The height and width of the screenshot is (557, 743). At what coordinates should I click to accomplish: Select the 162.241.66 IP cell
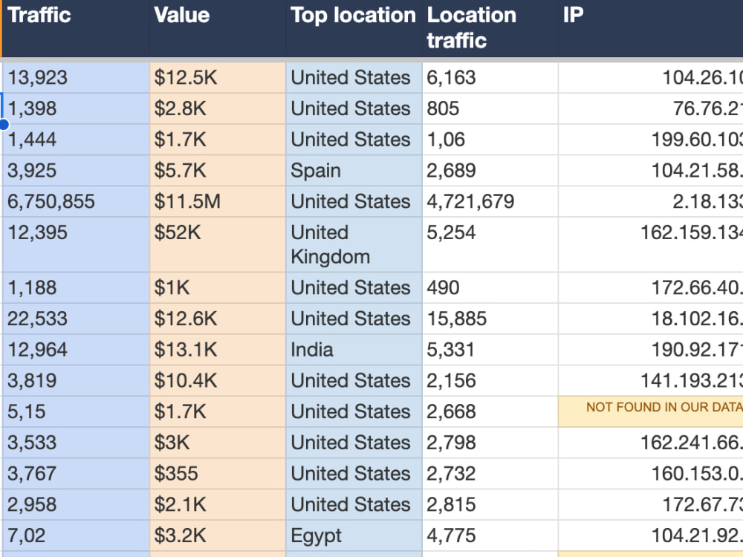click(x=651, y=443)
